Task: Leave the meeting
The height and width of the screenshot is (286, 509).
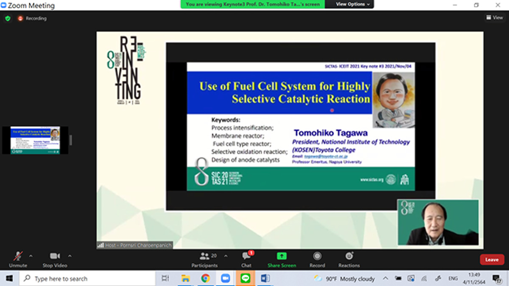Action: (492, 260)
